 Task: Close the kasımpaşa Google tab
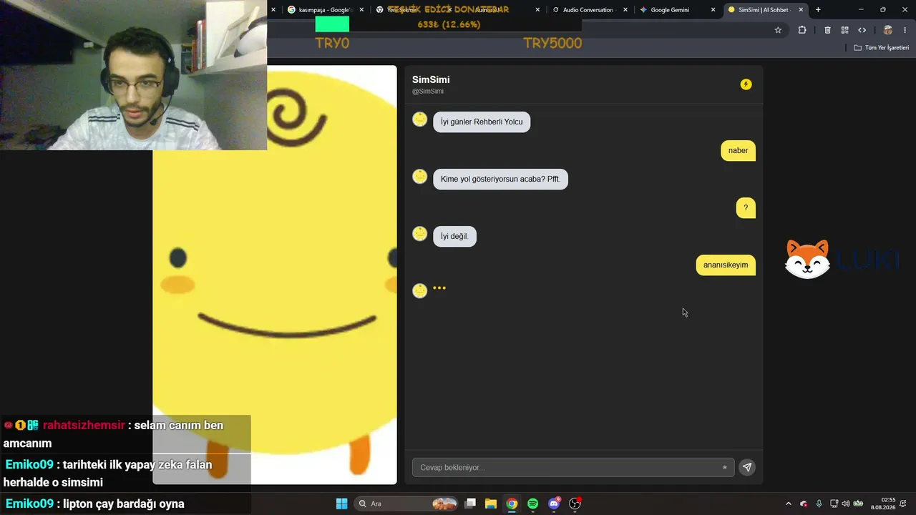(361, 10)
